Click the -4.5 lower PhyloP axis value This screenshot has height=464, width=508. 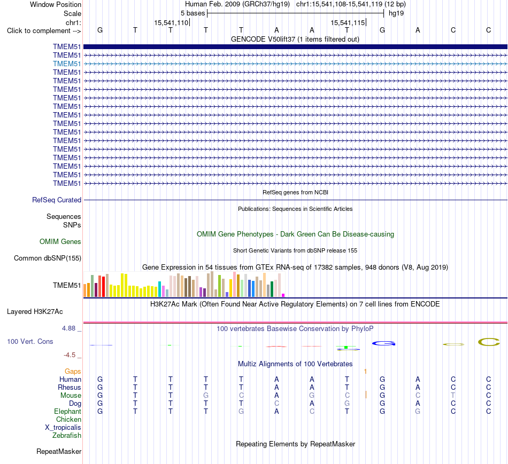pos(70,355)
